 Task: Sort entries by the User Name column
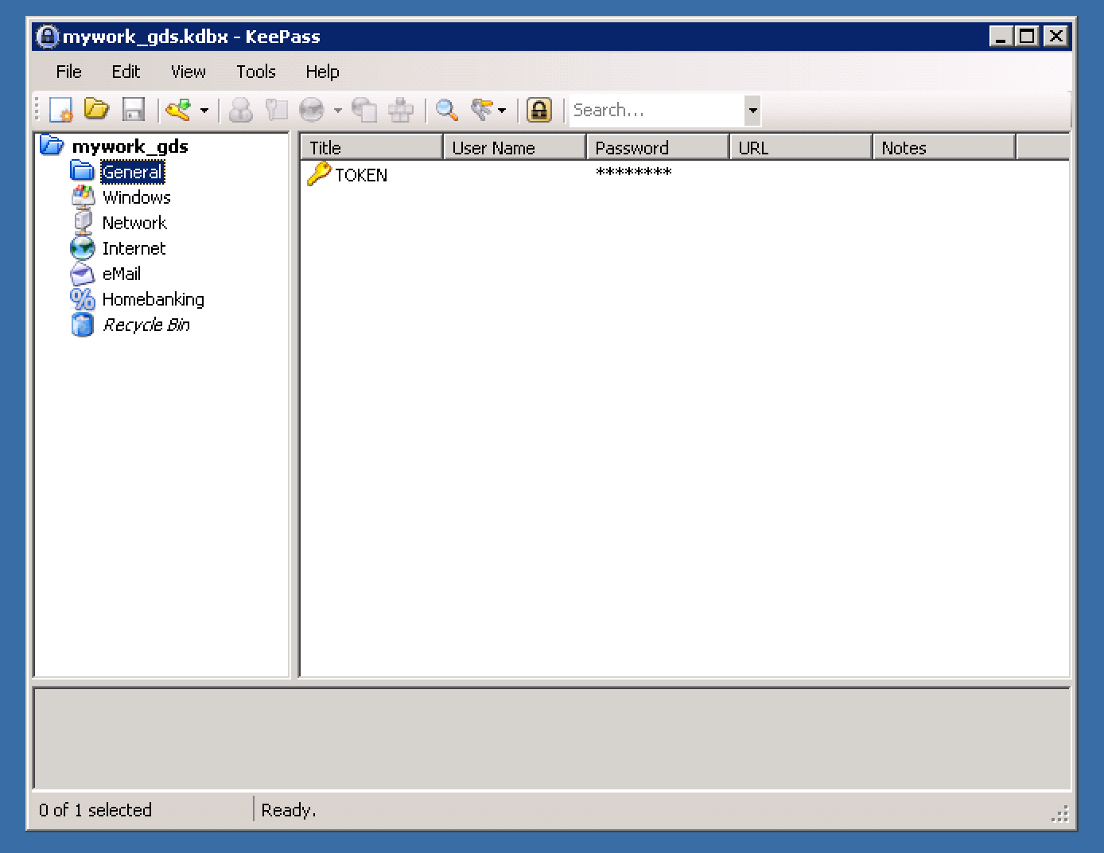pyautogui.click(x=515, y=147)
